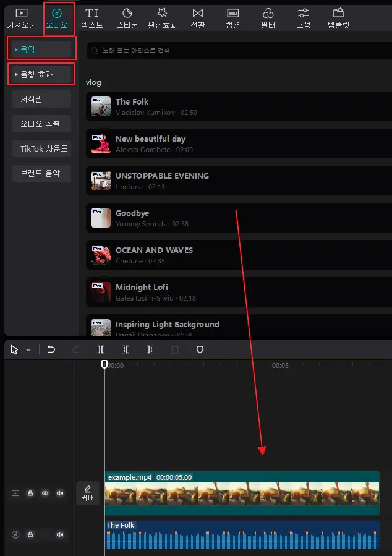
Task: Click the 00:03 mark on timeline ruler
Action: tap(280, 366)
